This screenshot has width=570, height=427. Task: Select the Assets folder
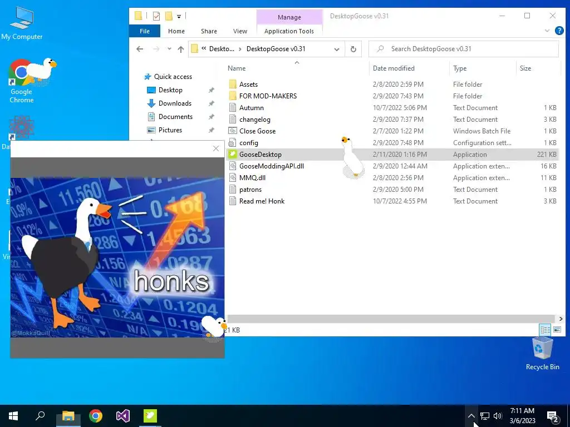coord(248,85)
